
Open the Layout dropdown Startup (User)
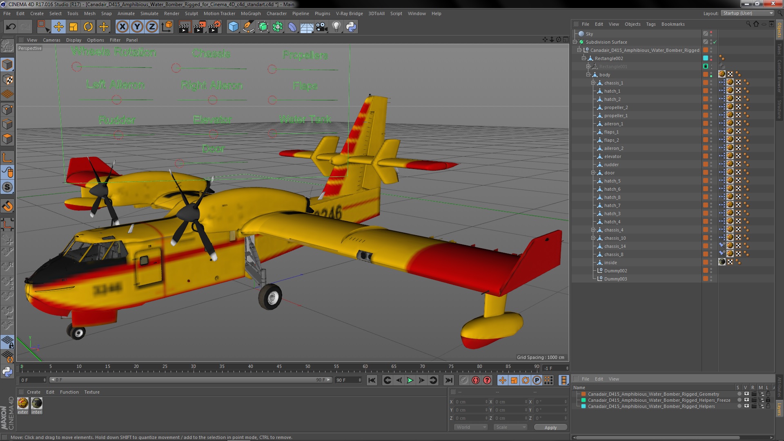[747, 13]
